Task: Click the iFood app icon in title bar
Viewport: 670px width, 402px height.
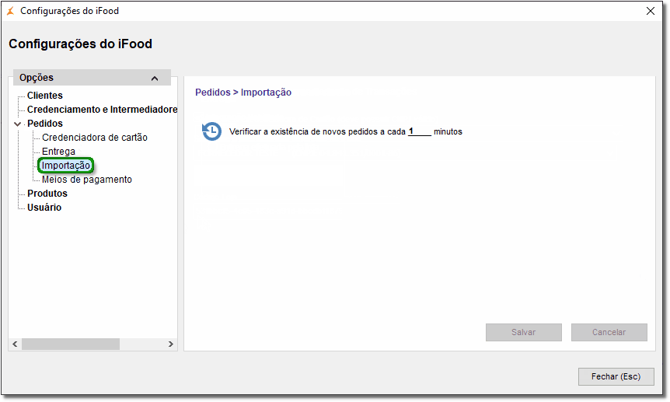Action: tap(11, 11)
